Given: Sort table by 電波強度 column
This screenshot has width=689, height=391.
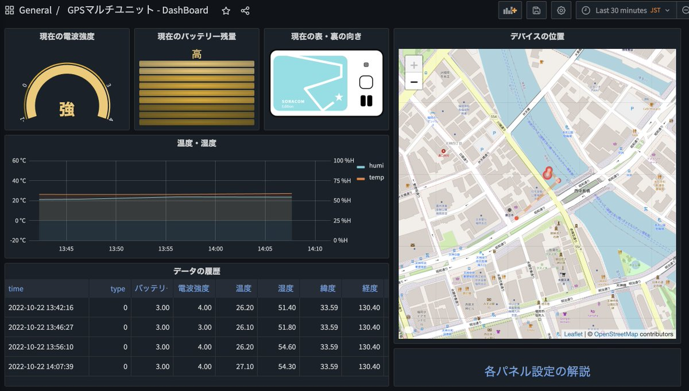Looking at the screenshot, I should point(194,289).
